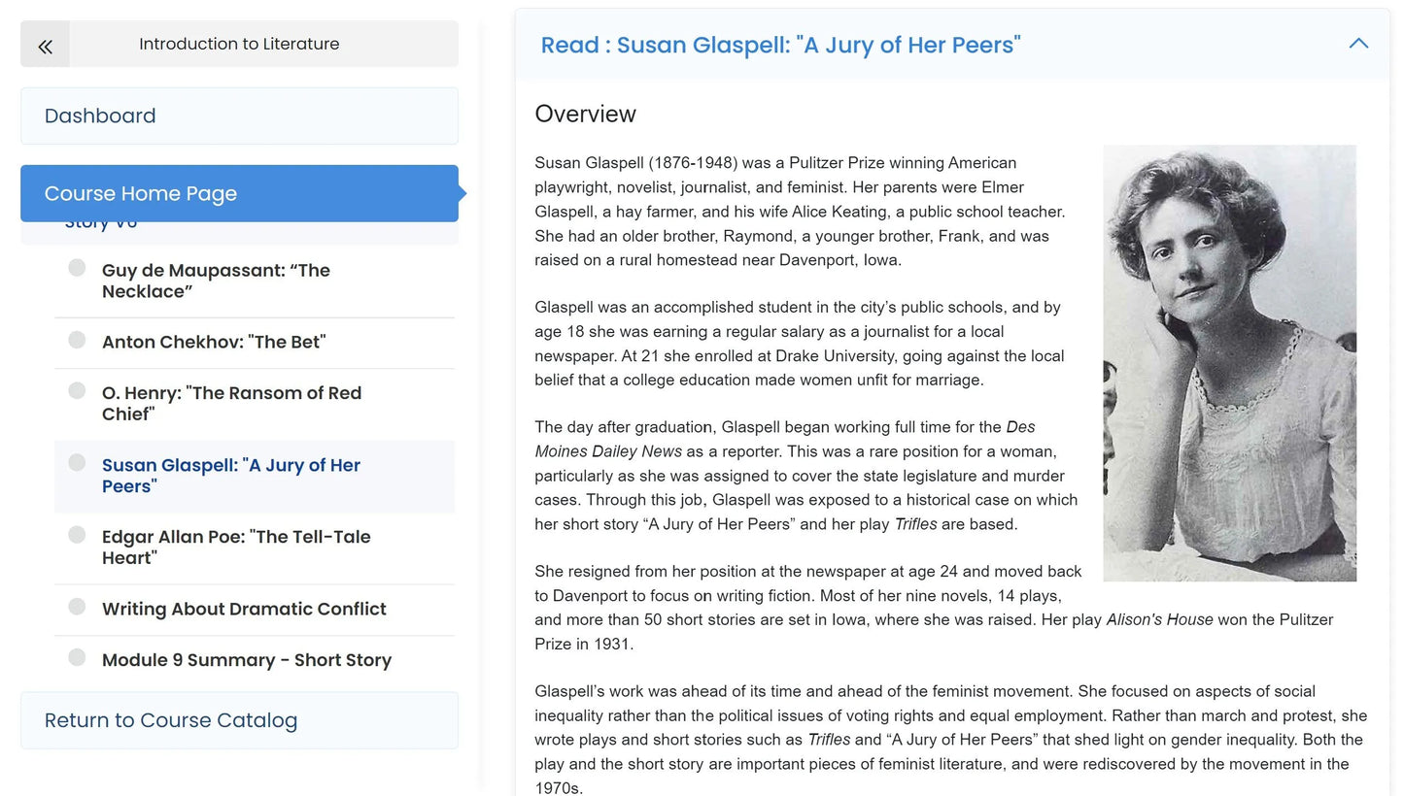Screen dimensions: 1404x796
Task: Select Course Home Page in the sidebar
Action: (x=239, y=193)
